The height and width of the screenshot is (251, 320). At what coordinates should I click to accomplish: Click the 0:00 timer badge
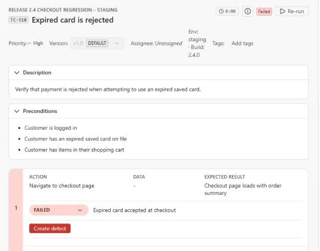point(227,11)
